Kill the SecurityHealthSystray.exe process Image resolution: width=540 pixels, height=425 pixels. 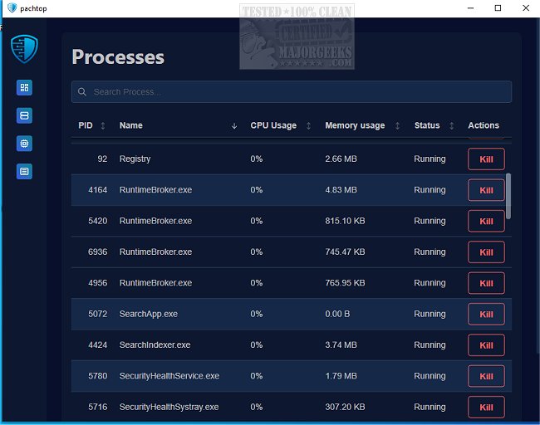pyautogui.click(x=486, y=407)
